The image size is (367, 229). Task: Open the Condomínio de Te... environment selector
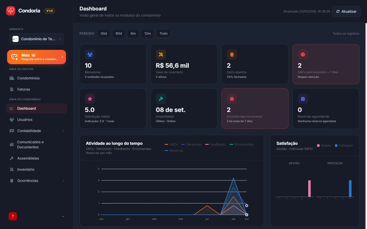[36, 39]
